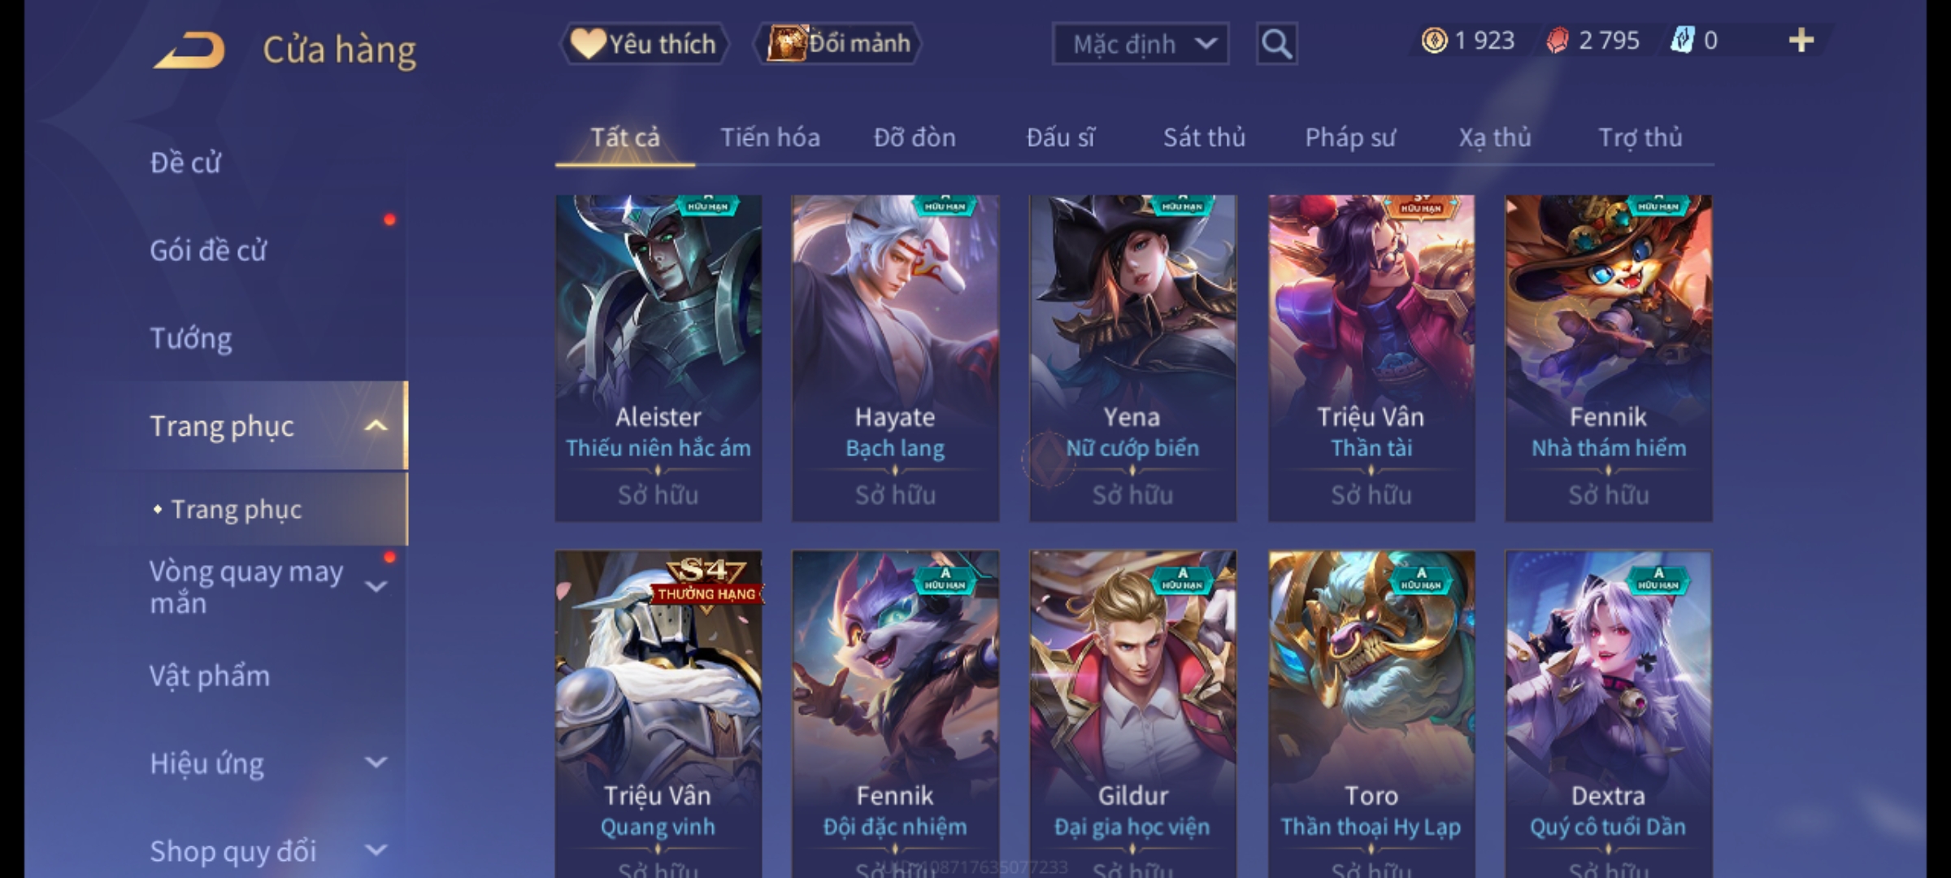Image resolution: width=1951 pixels, height=878 pixels.
Task: Switch to the Sát thủ tab
Action: tap(1204, 137)
